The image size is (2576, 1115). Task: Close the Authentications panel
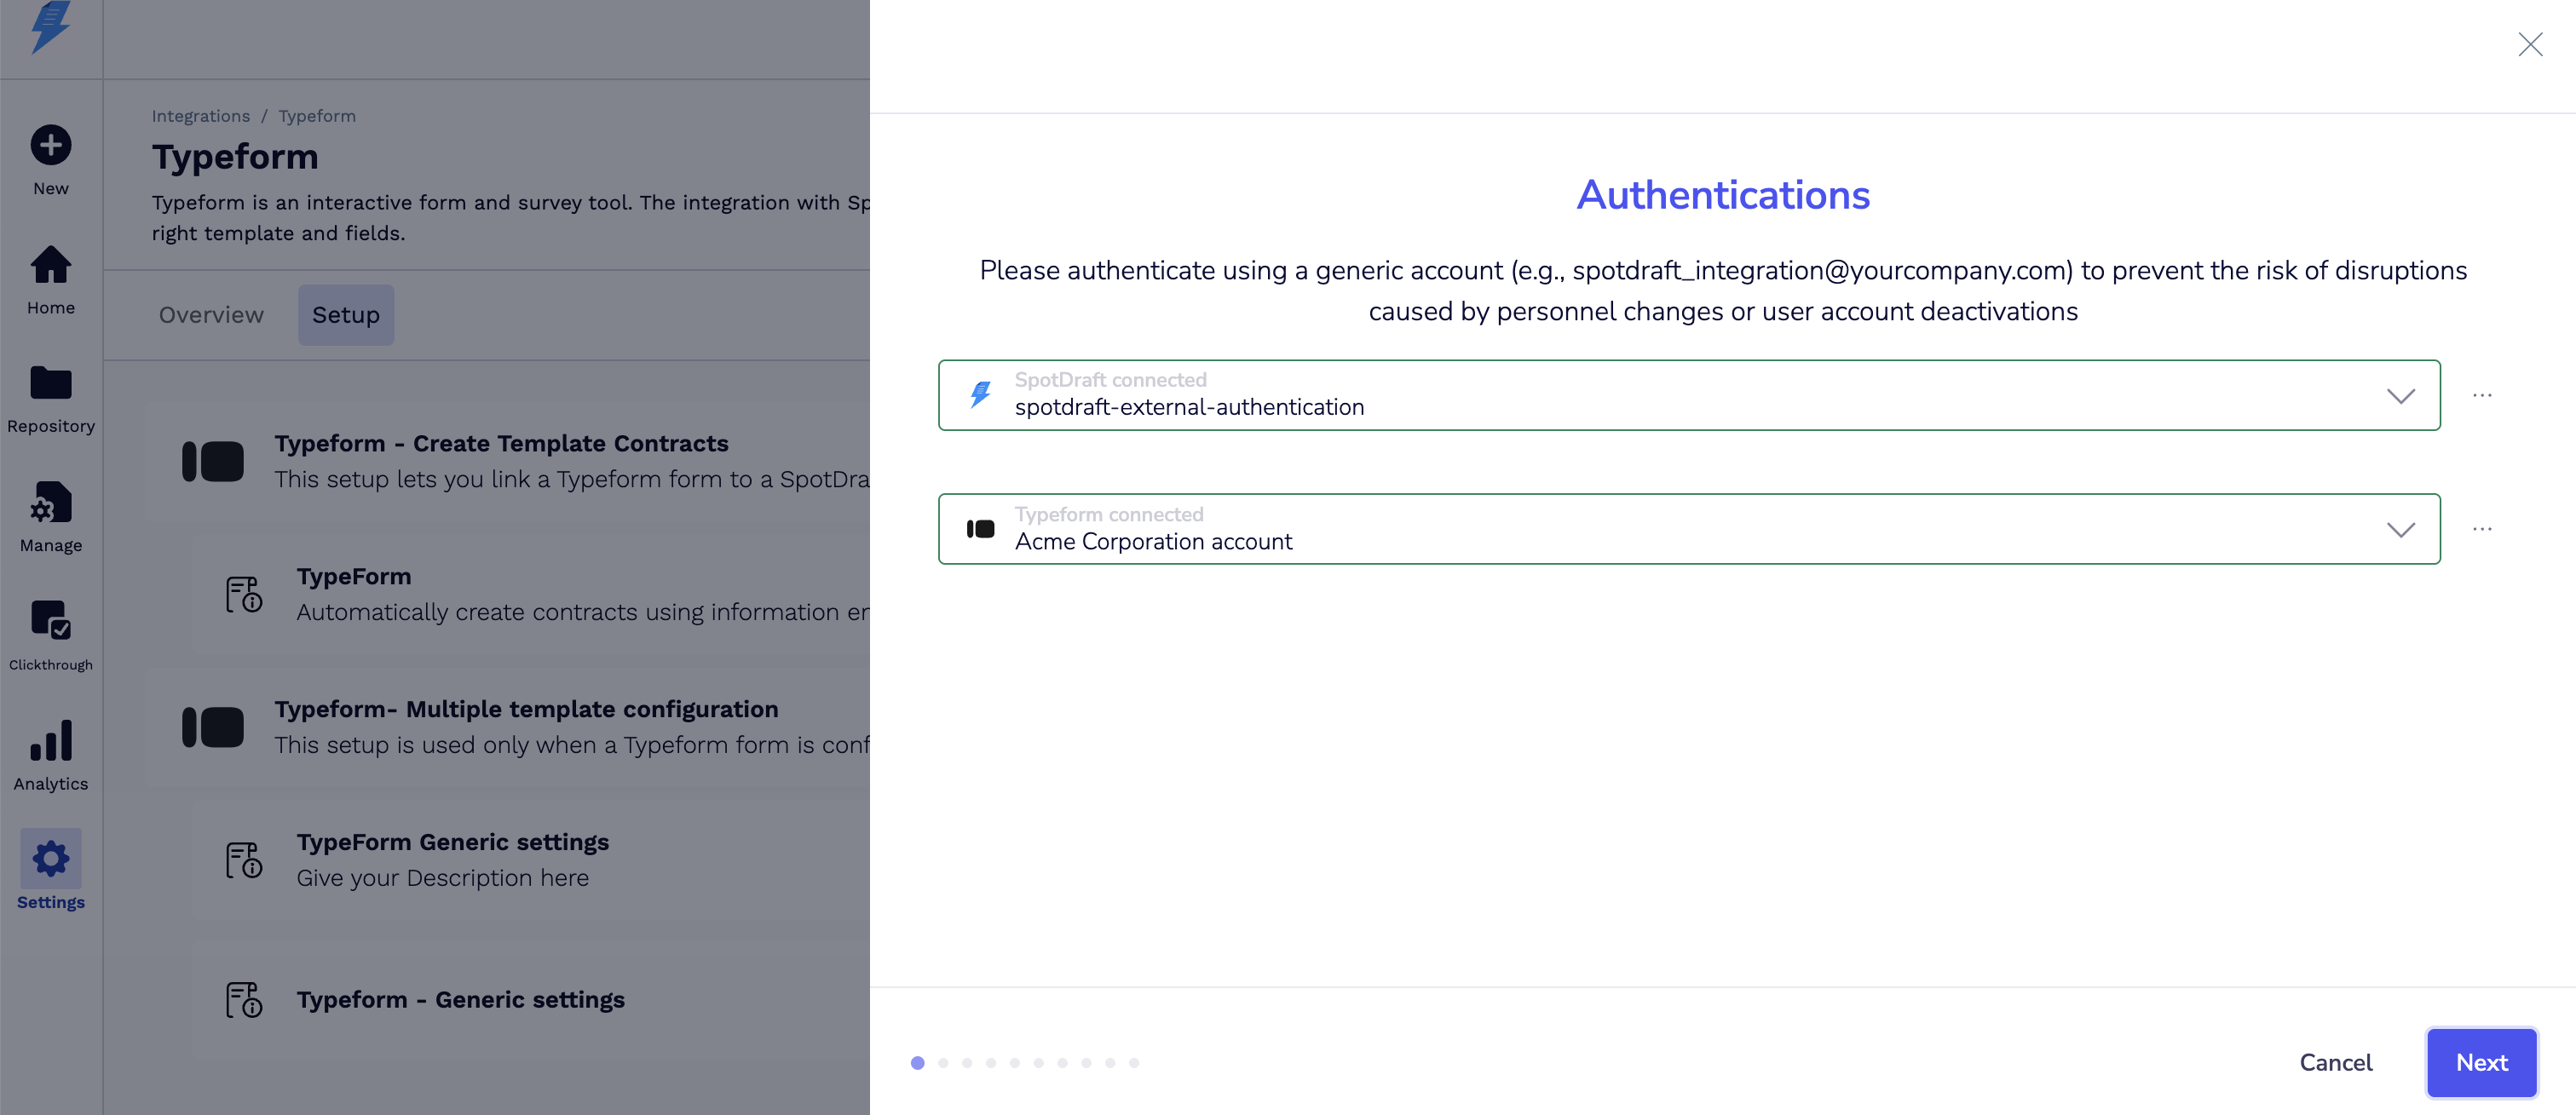[2530, 45]
